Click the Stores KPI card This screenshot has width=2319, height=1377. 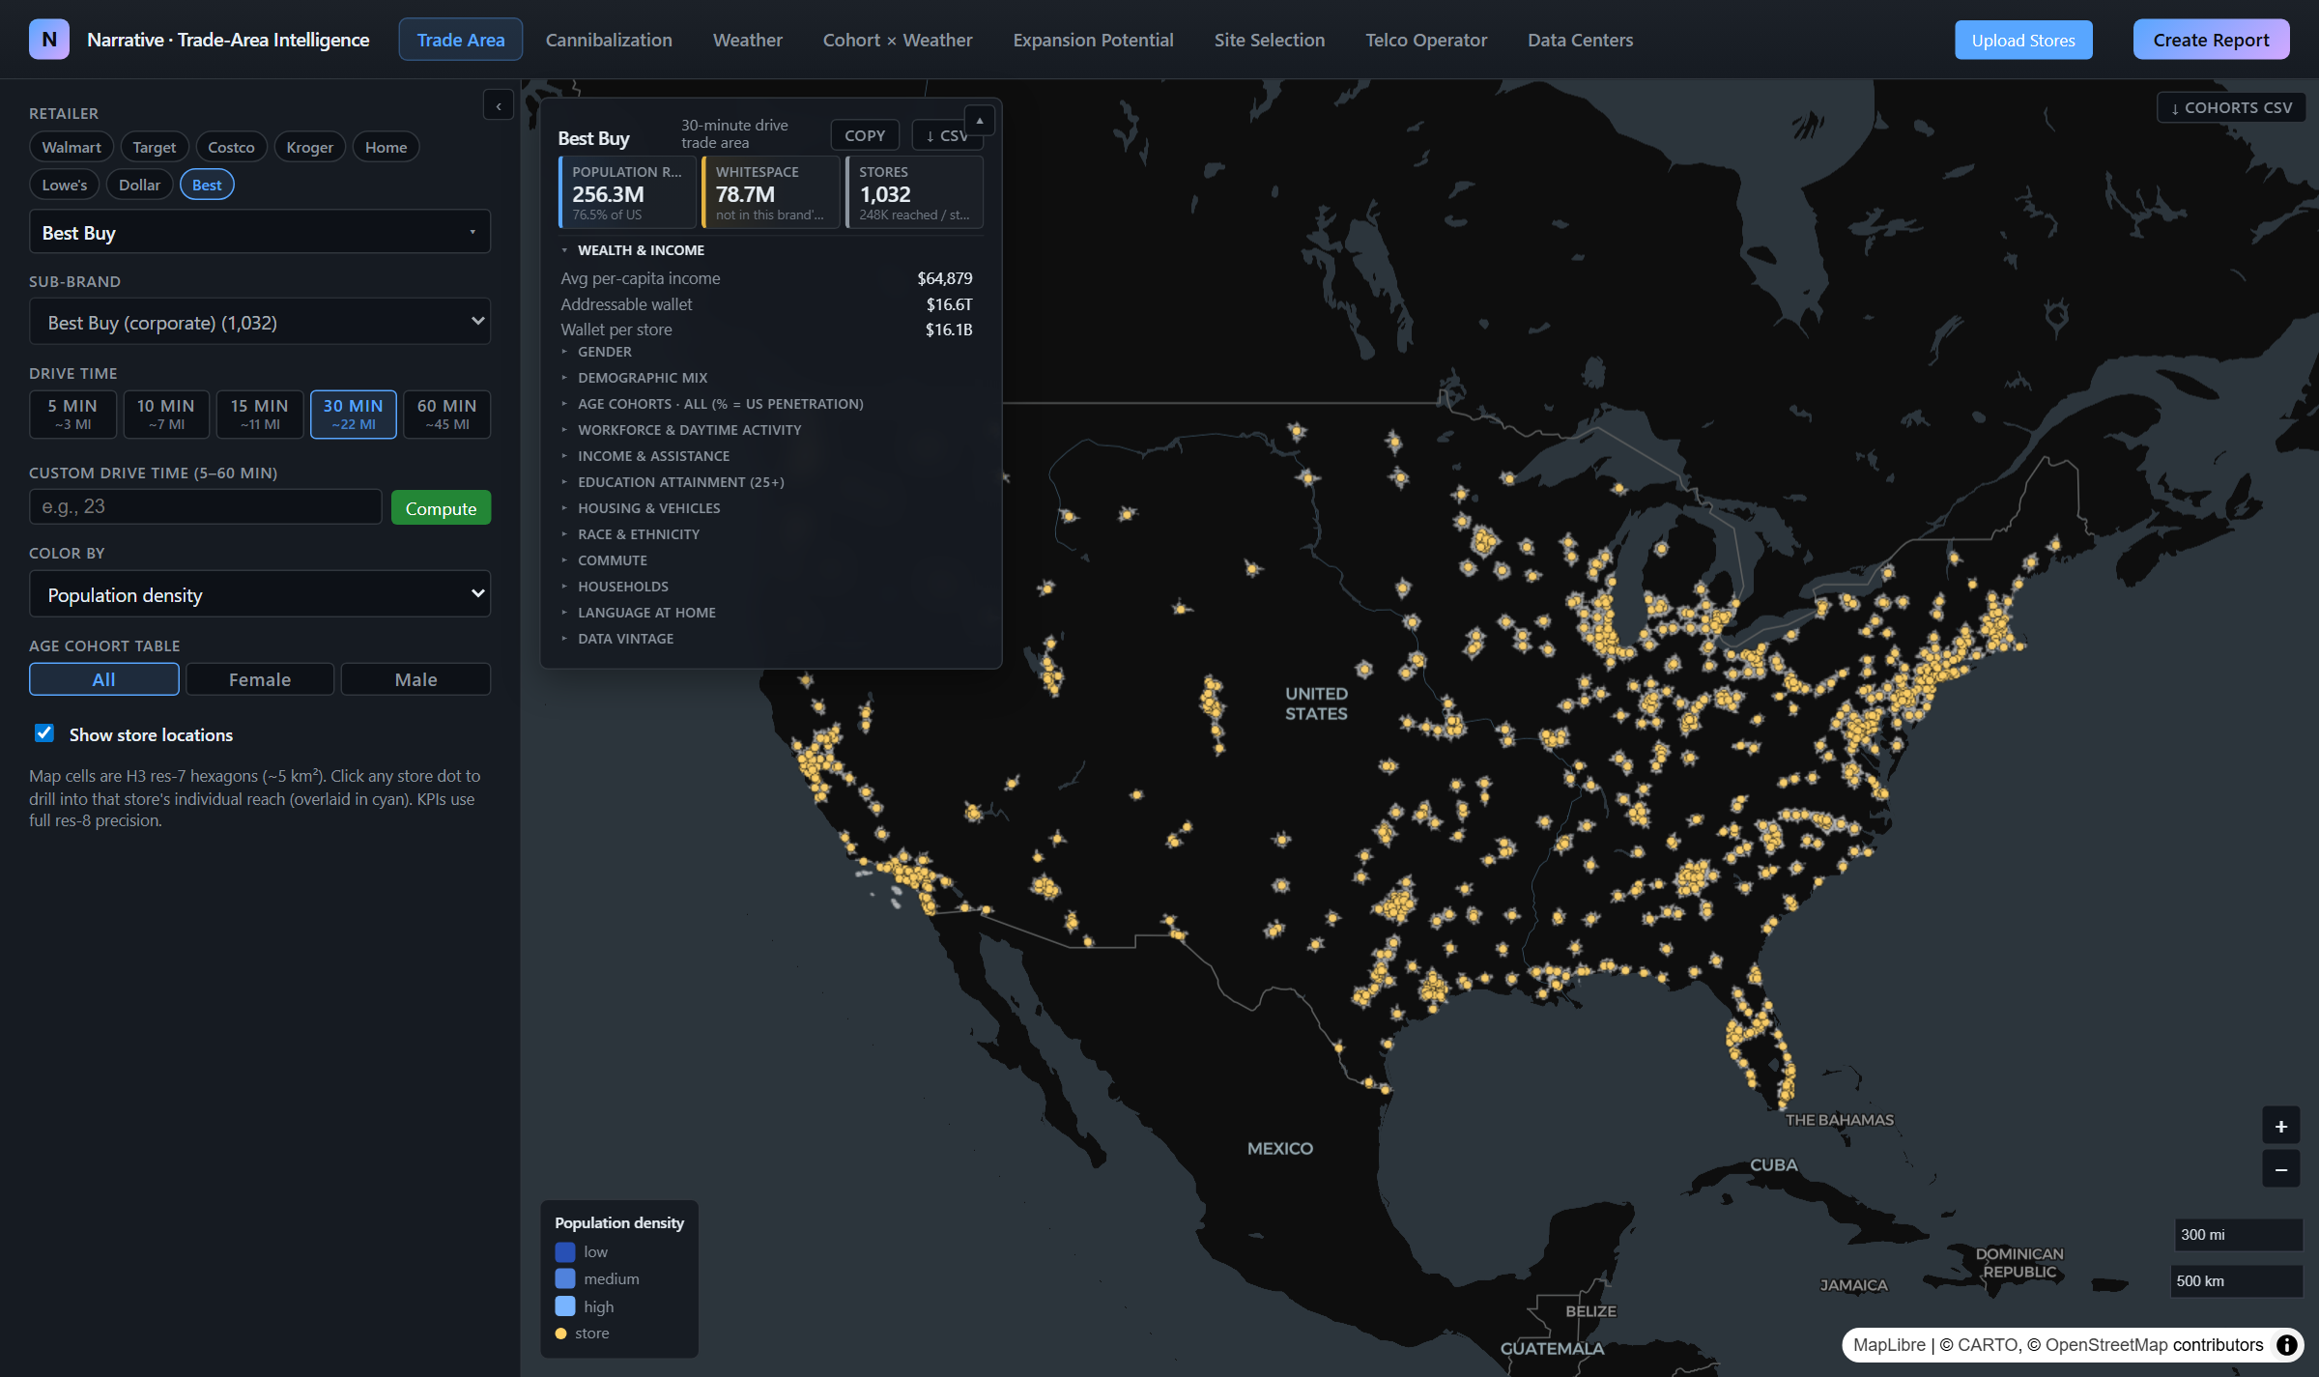(x=914, y=192)
